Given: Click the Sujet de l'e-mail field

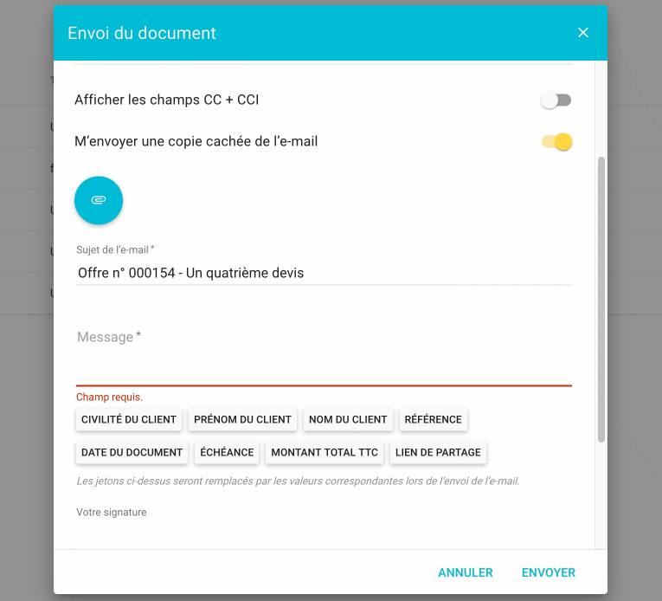Looking at the screenshot, I should point(324,273).
